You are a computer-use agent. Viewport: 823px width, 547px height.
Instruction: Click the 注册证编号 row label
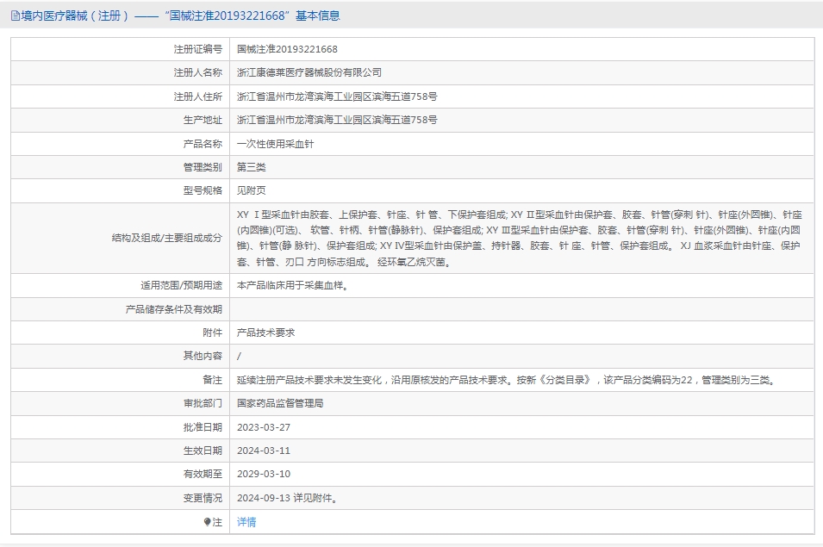pyautogui.click(x=198, y=49)
